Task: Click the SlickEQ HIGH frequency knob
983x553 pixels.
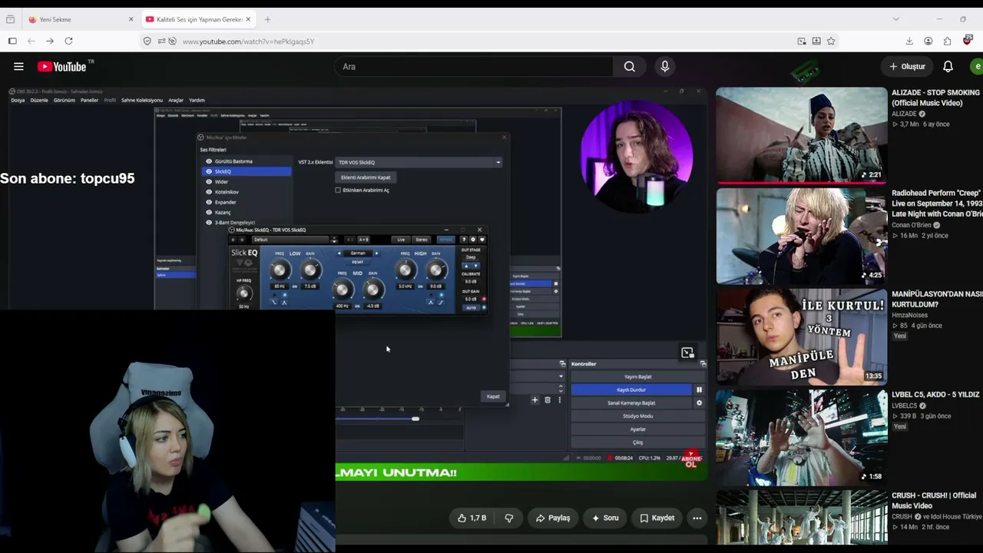Action: (405, 270)
